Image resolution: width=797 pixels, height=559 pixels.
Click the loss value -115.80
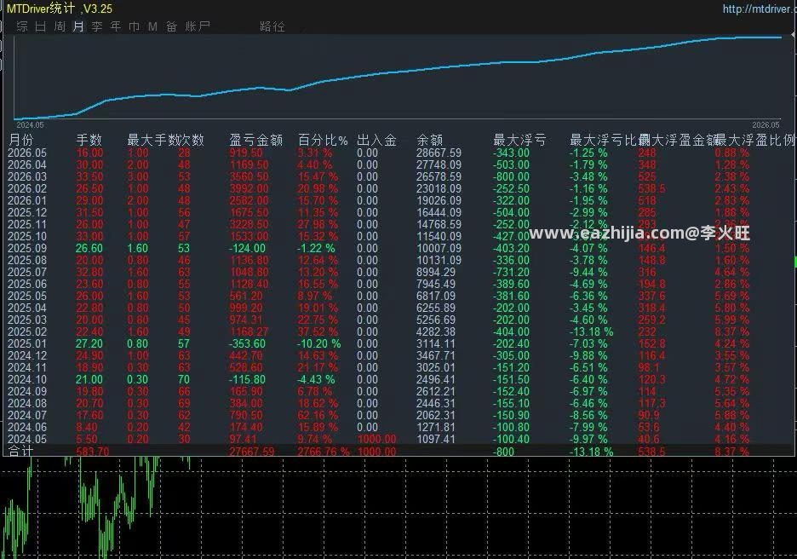tap(247, 379)
